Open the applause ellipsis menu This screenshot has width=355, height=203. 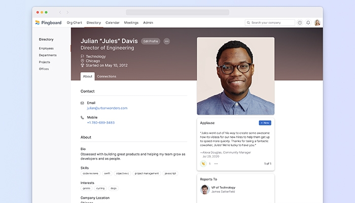click(216, 163)
